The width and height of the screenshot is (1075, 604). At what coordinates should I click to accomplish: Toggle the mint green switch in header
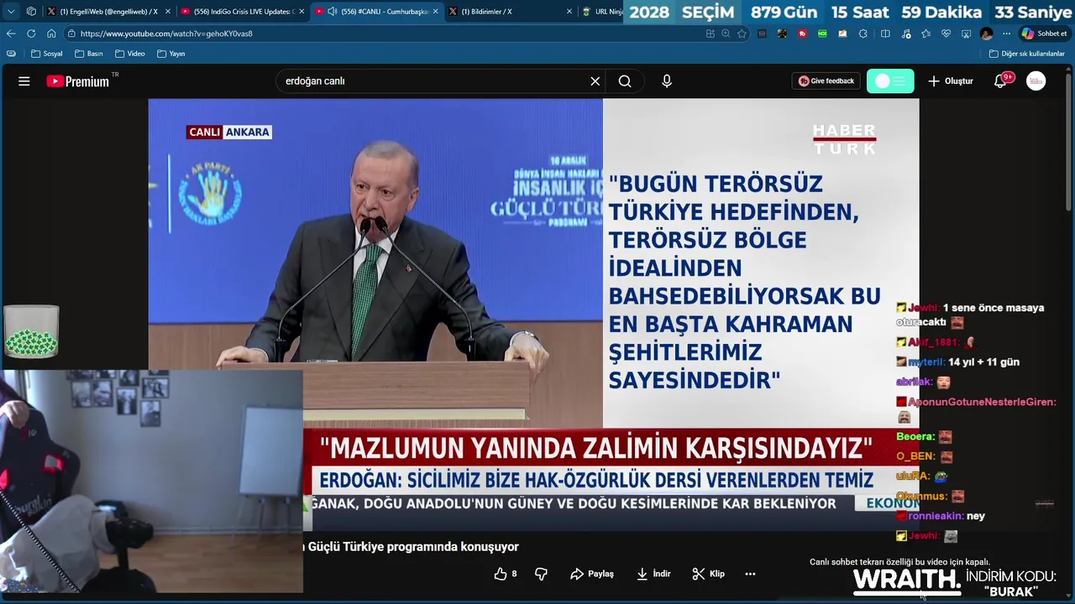pyautogui.click(x=890, y=81)
